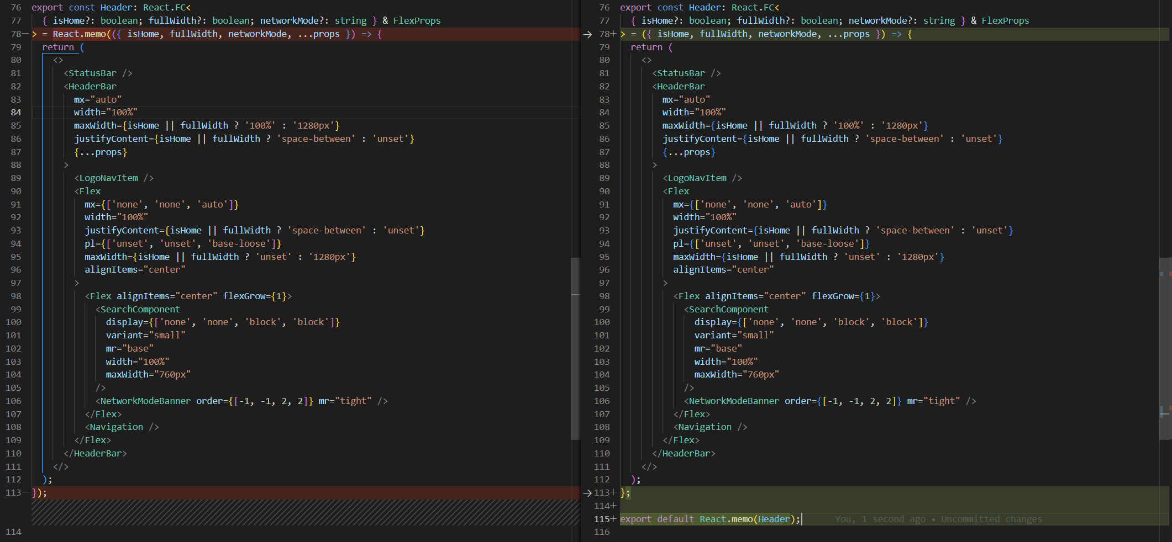Click 'mr="base"' in the left pane
This screenshot has height=542, width=1172.
click(129, 349)
